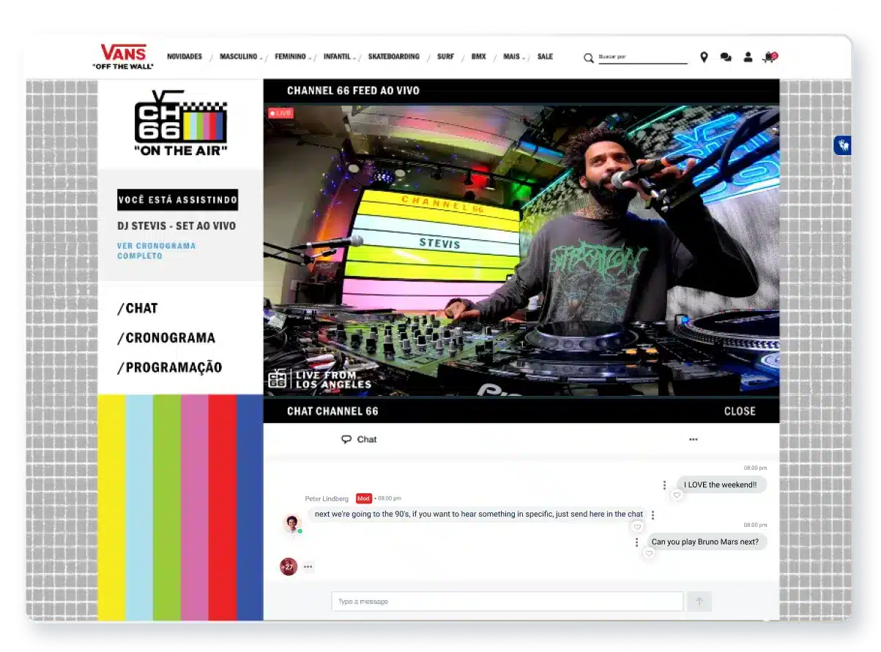The width and height of the screenshot is (881, 652).
Task: Open options for 'I LOVE the weekend!!' message
Action: (664, 485)
